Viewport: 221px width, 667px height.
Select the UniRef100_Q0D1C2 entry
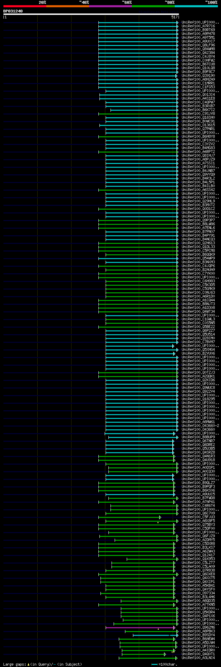198,209
